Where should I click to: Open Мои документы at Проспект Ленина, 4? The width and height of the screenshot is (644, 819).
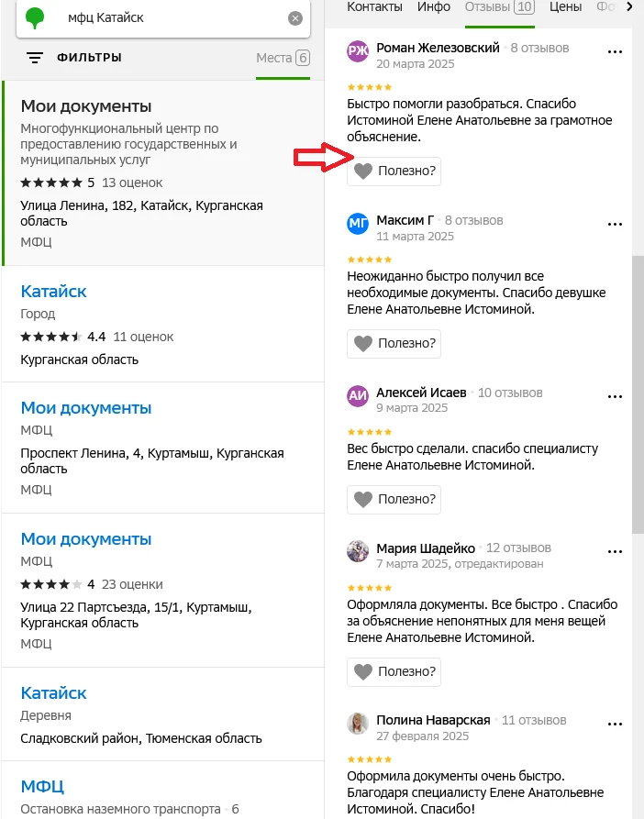click(x=85, y=408)
